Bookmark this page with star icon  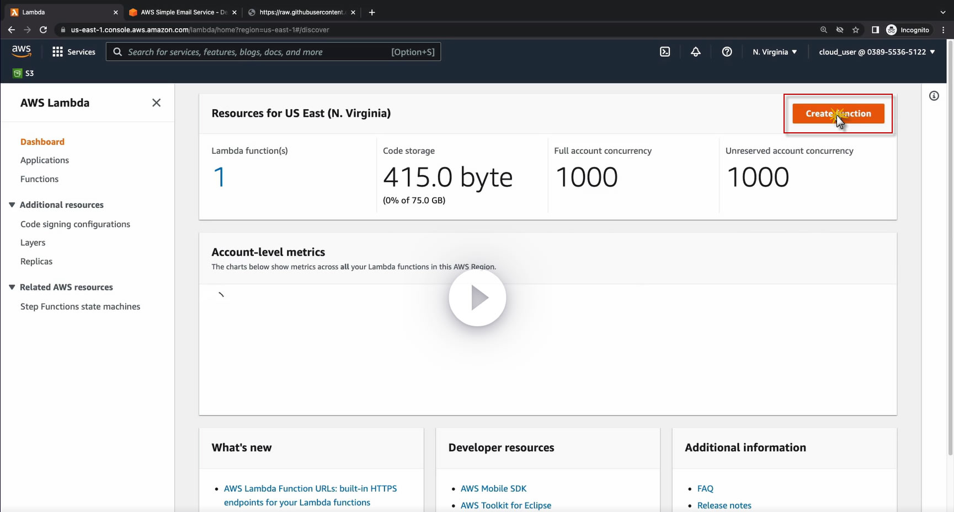click(855, 30)
